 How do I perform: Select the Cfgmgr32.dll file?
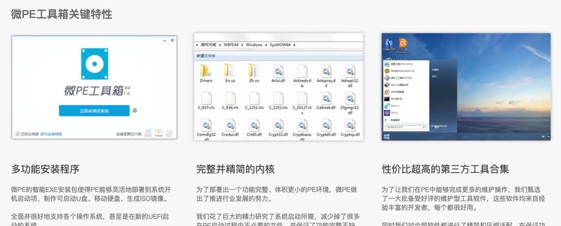(350, 103)
